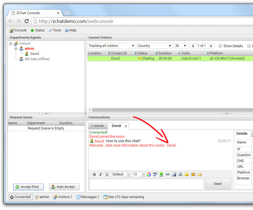The height and width of the screenshot is (210, 253).
Task: Click the admin agent icon in tree
Action: point(21,48)
